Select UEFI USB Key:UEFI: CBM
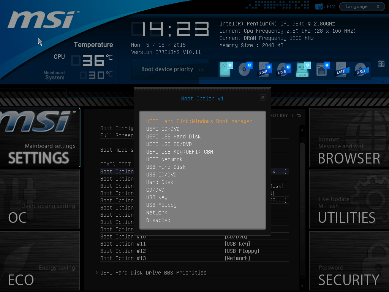This screenshot has width=389, height=292. pyautogui.click(x=180, y=152)
